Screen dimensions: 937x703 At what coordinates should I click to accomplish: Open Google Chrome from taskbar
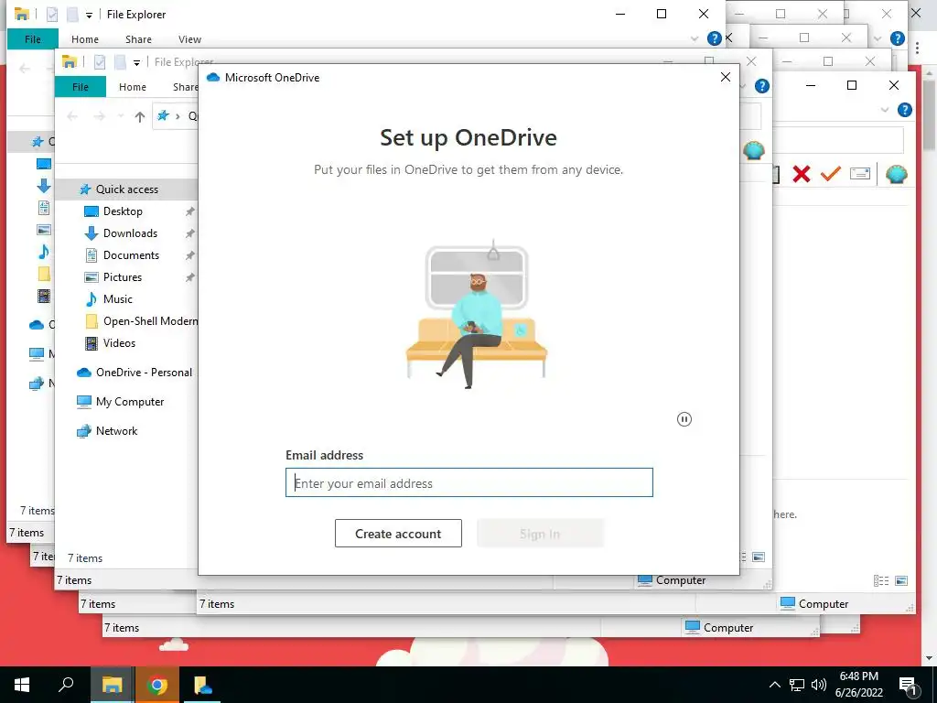click(156, 685)
